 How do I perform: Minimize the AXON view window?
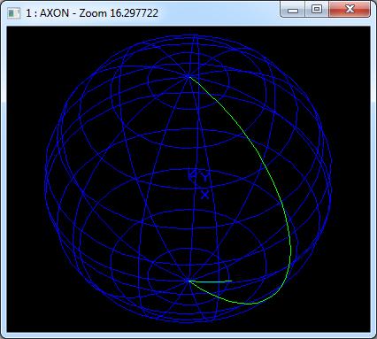tap(293, 10)
